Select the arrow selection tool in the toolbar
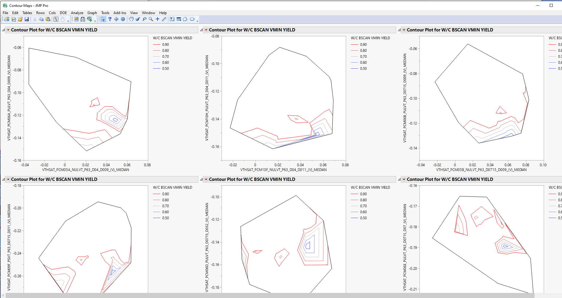This screenshot has height=298, width=562. click(103, 19)
